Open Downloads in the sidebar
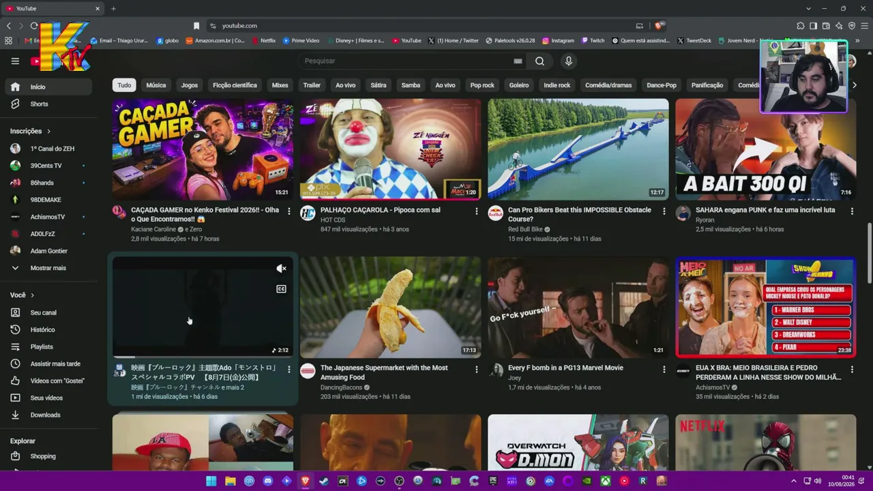The image size is (873, 491). [48, 415]
